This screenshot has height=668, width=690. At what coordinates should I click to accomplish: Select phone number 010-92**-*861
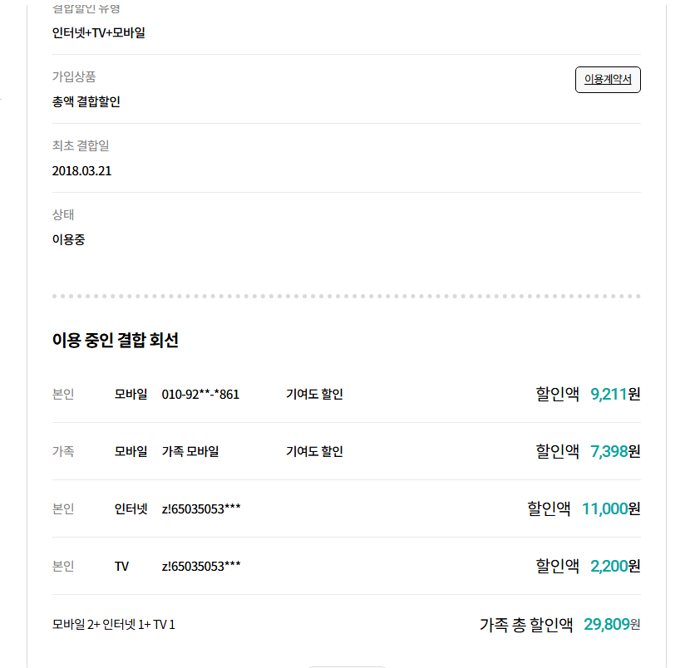tap(200, 395)
